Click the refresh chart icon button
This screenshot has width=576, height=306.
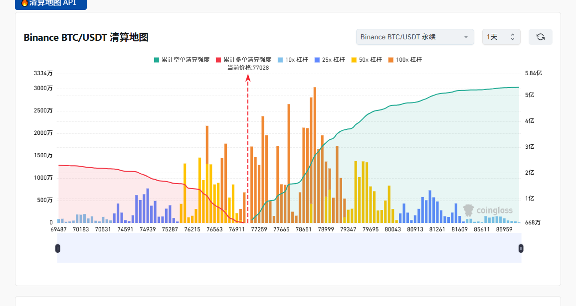(541, 37)
